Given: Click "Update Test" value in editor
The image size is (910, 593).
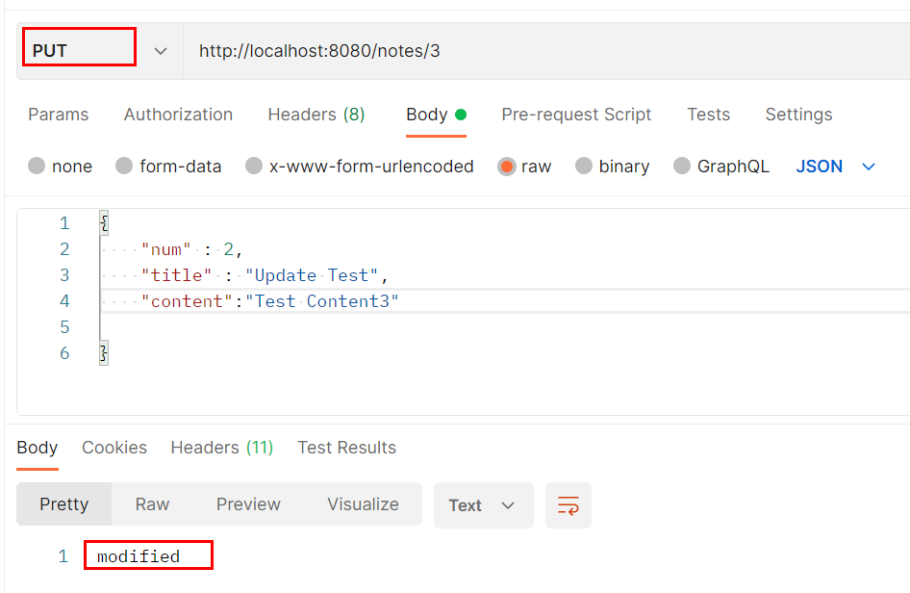Looking at the screenshot, I should click(x=312, y=275).
